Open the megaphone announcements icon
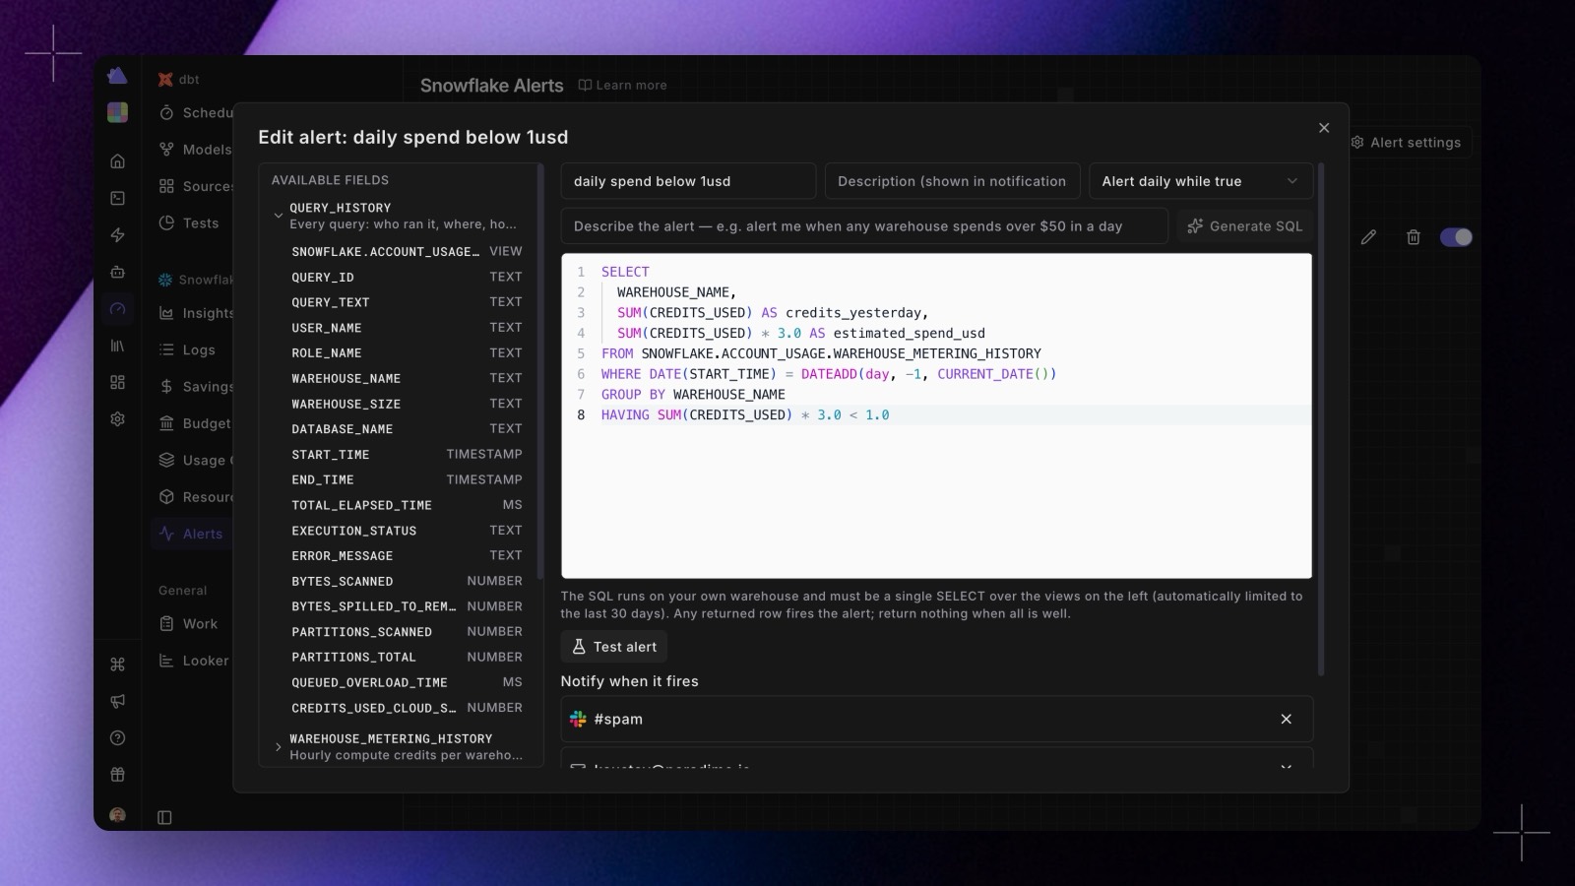 click(117, 701)
